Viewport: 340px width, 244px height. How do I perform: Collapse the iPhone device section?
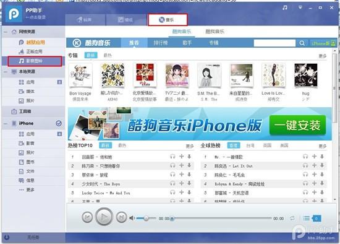[x=6, y=123]
